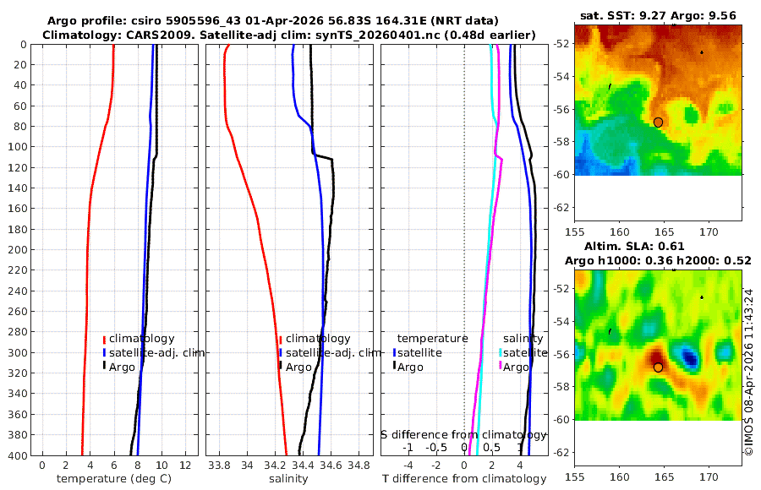Click 'T difference from climatology' axis label

[464, 479]
